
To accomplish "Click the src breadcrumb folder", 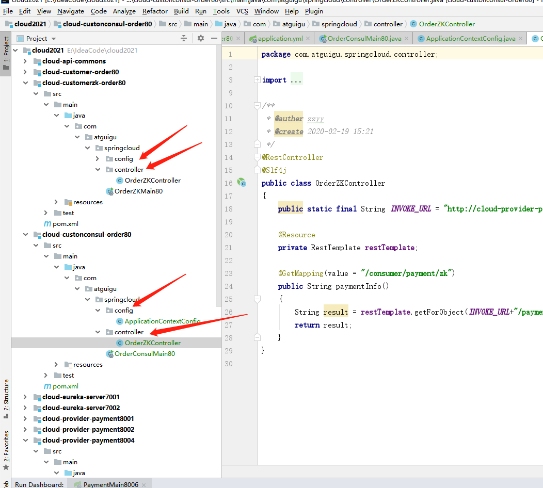I will (x=172, y=24).
